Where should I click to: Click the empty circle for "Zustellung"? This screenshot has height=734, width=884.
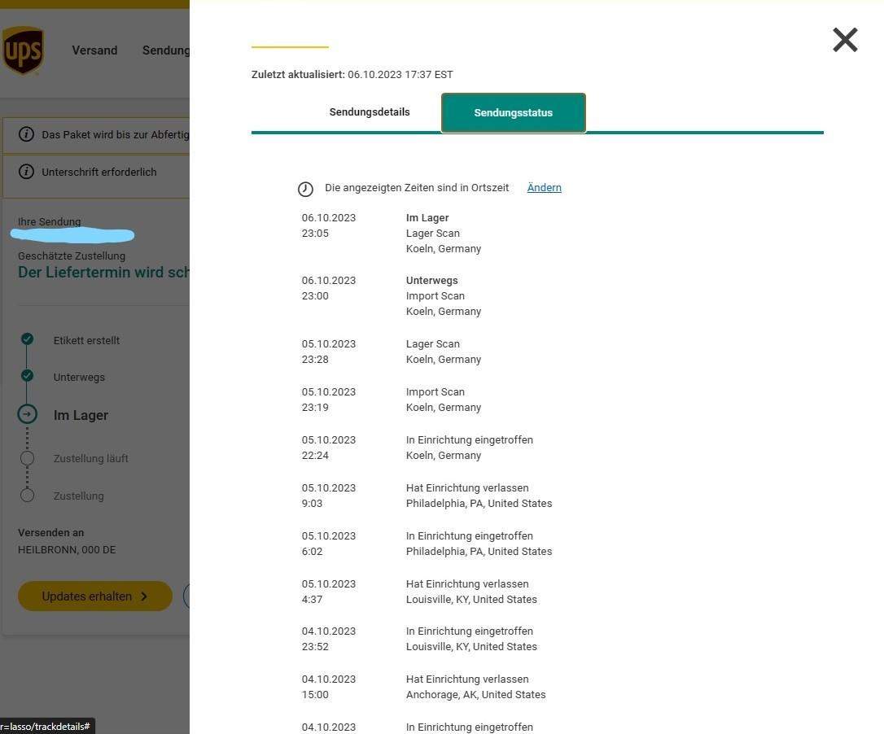27,496
